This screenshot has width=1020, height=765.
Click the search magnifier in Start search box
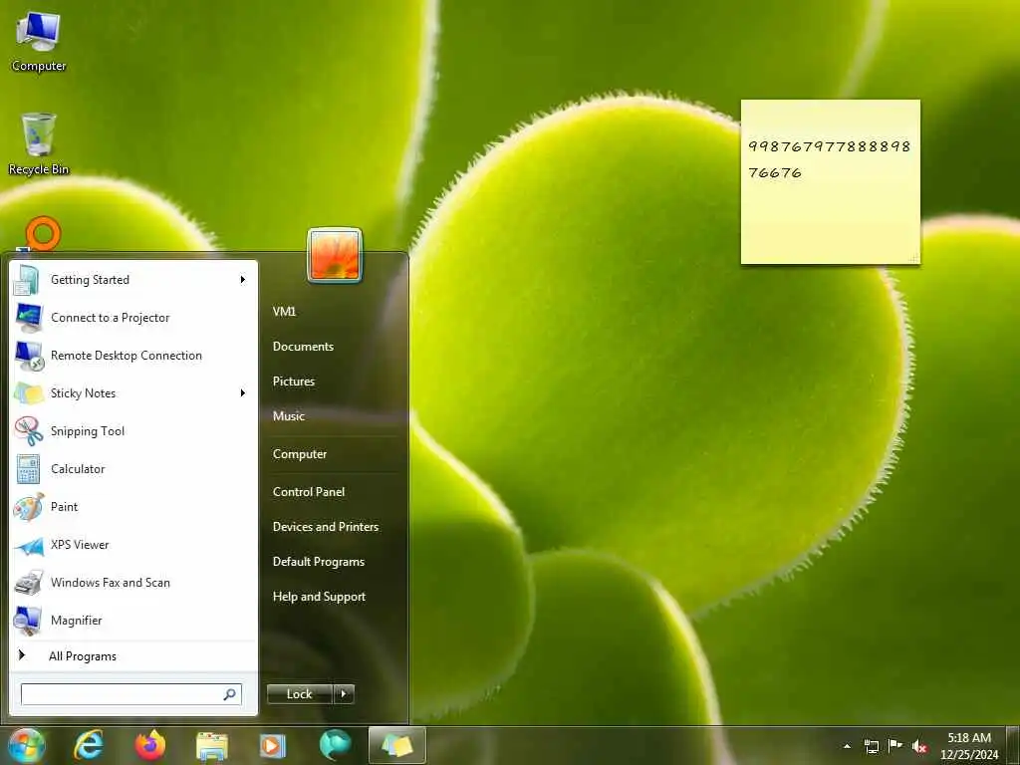pos(230,694)
